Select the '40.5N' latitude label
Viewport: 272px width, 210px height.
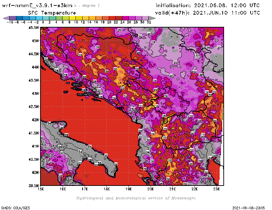(33, 159)
